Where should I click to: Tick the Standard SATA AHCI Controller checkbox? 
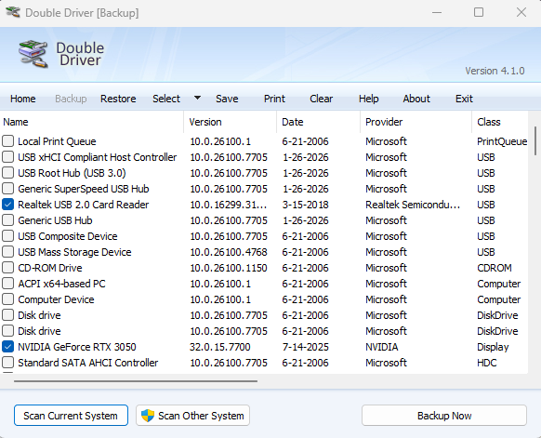tap(8, 363)
